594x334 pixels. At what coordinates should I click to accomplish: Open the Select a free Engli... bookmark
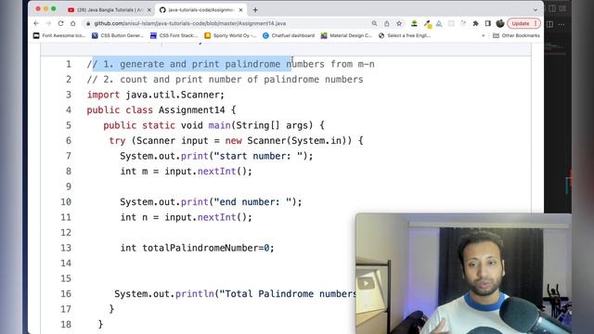405,35
